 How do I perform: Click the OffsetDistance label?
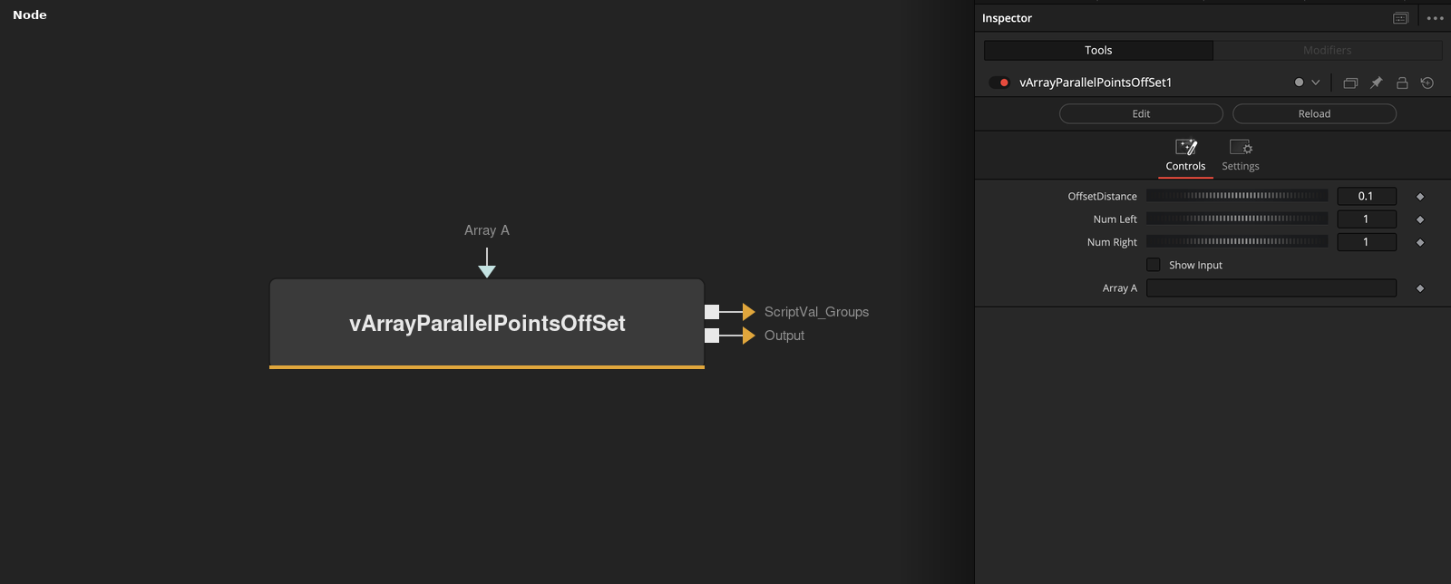1102,197
